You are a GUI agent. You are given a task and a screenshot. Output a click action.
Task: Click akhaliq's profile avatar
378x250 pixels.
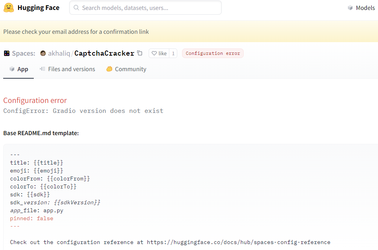point(43,53)
